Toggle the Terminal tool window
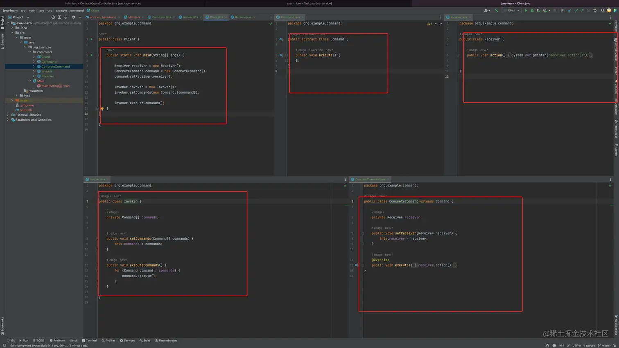The width and height of the screenshot is (619, 348). tap(89, 341)
